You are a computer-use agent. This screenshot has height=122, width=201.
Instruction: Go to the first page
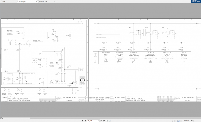(83, 121)
